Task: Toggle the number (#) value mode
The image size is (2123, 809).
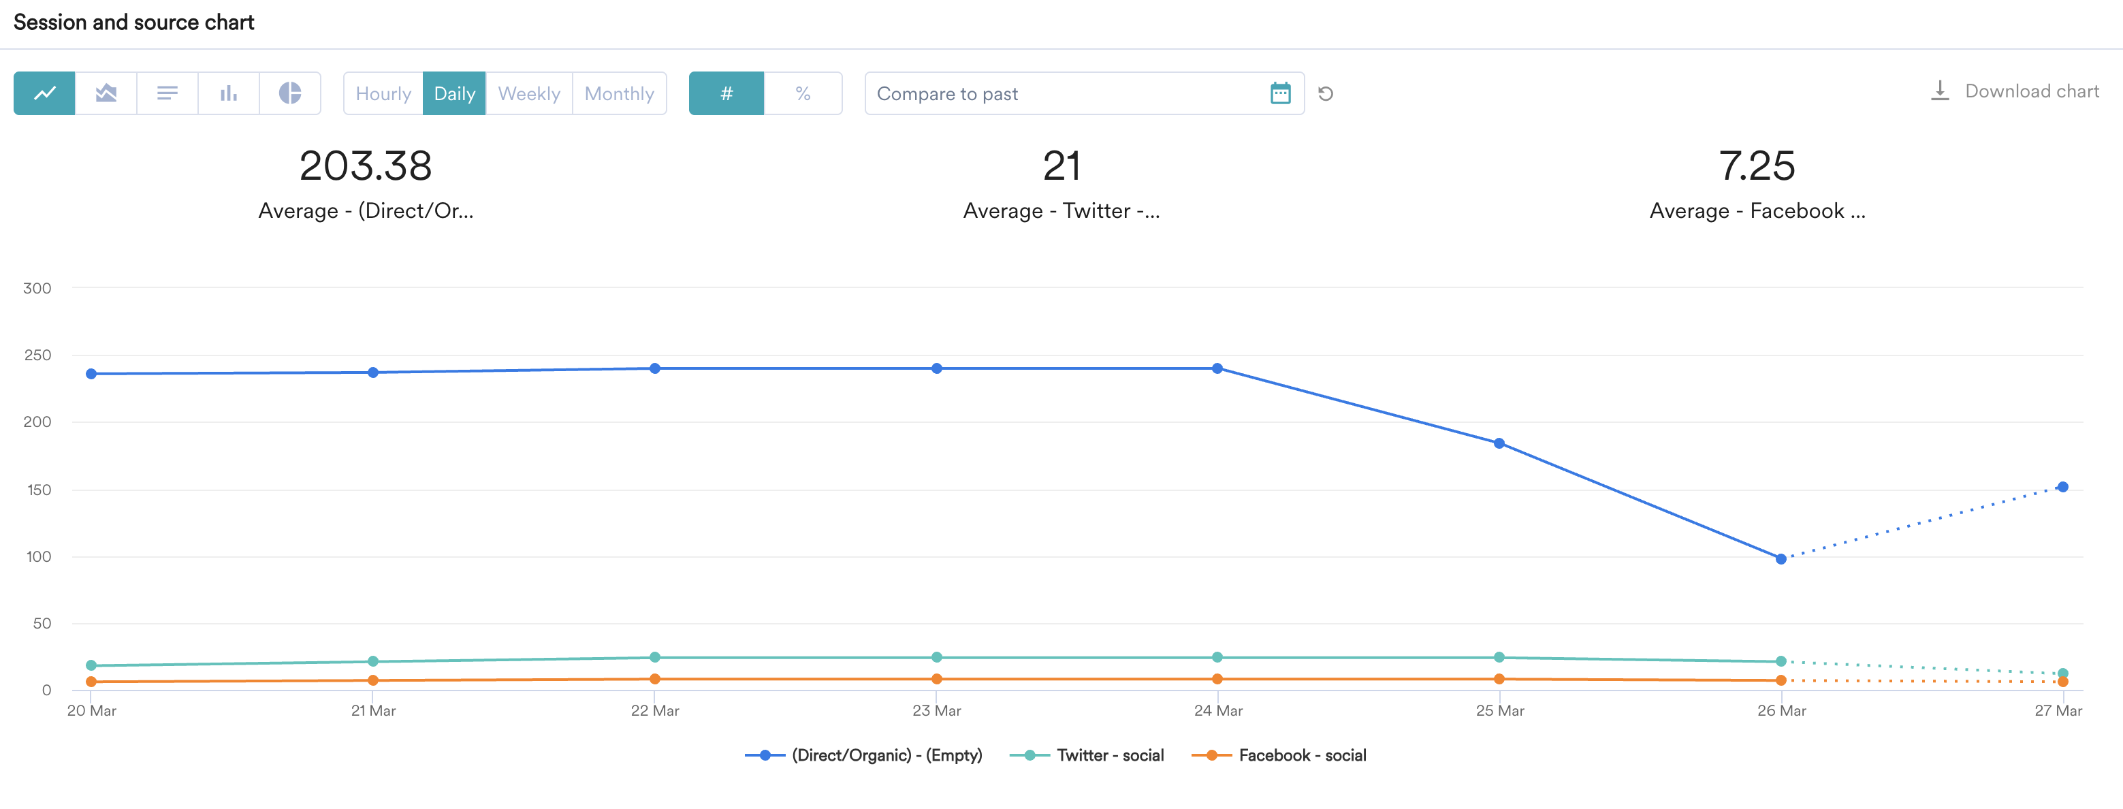Action: pos(726,93)
